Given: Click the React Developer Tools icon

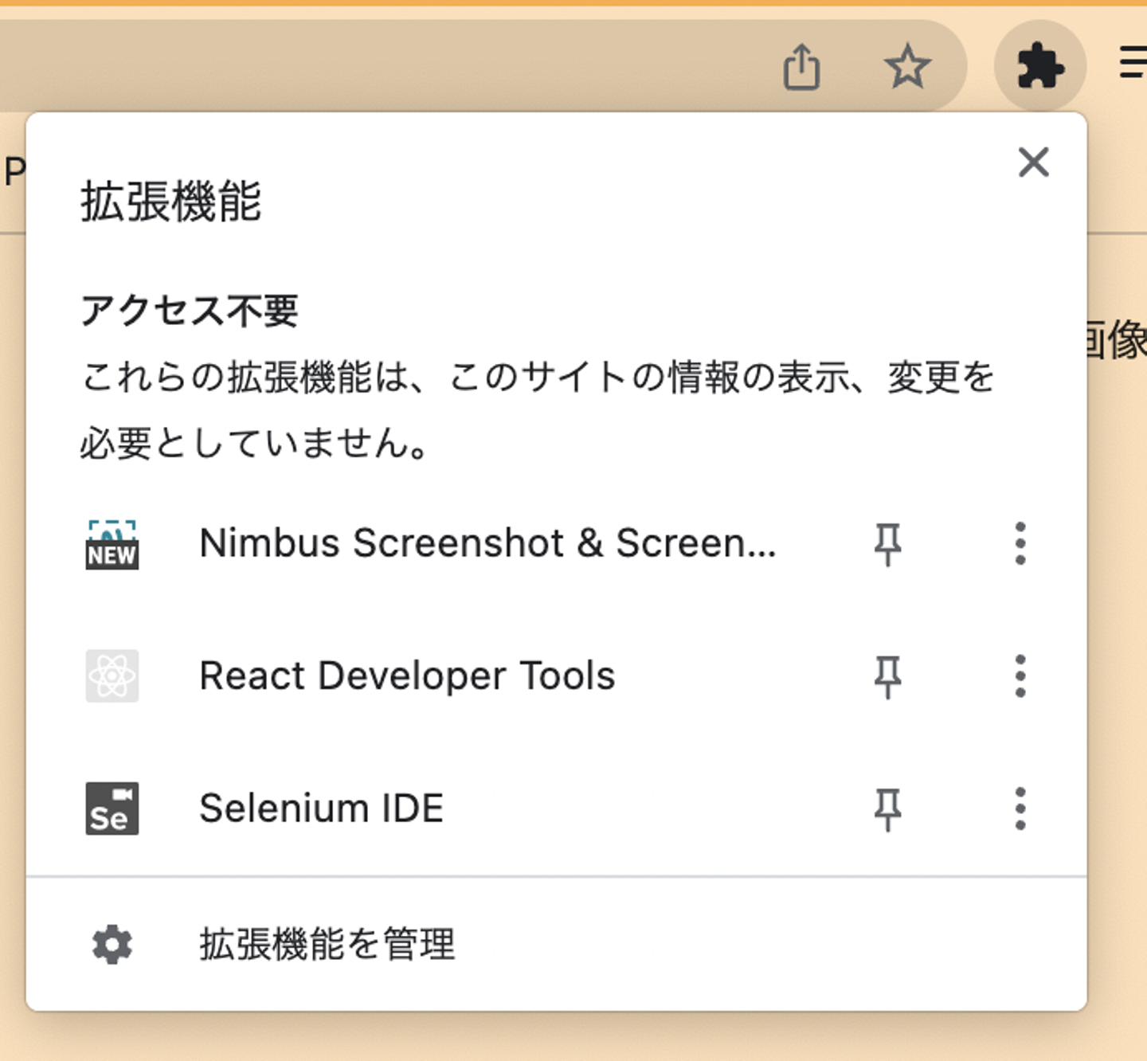Looking at the screenshot, I should tap(112, 676).
